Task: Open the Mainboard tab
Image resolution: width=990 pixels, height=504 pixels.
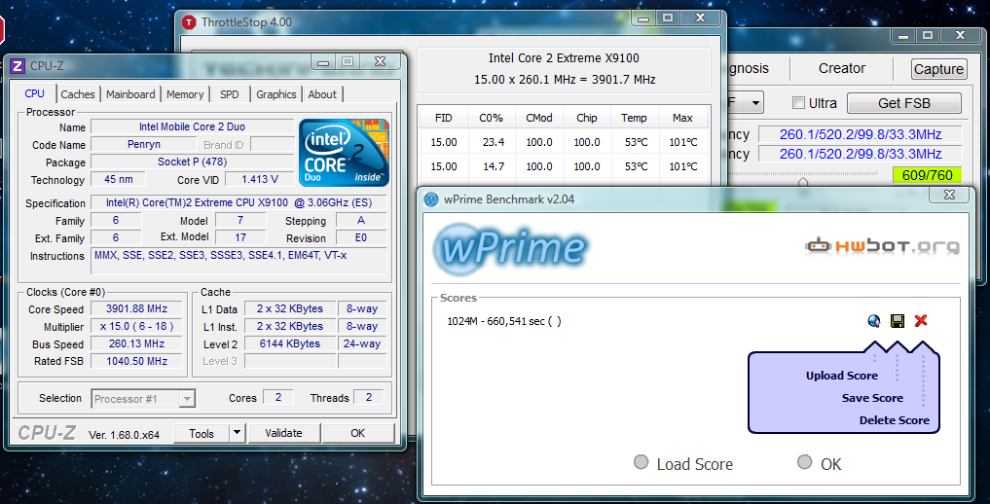Action: pyautogui.click(x=130, y=94)
